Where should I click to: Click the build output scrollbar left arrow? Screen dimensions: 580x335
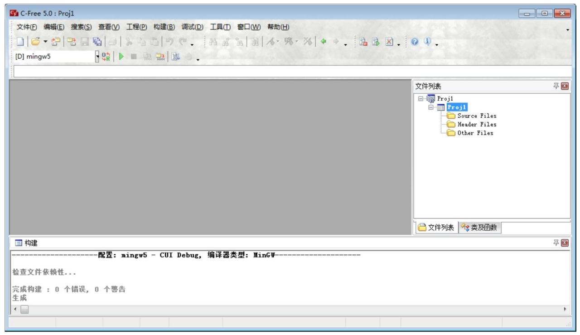[x=15, y=309]
